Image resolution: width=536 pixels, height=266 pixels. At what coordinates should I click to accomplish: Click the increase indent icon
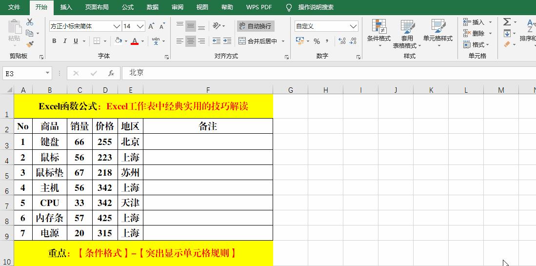227,41
